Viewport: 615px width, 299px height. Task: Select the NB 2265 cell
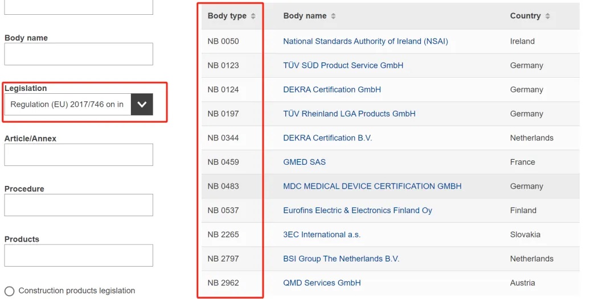tap(223, 235)
